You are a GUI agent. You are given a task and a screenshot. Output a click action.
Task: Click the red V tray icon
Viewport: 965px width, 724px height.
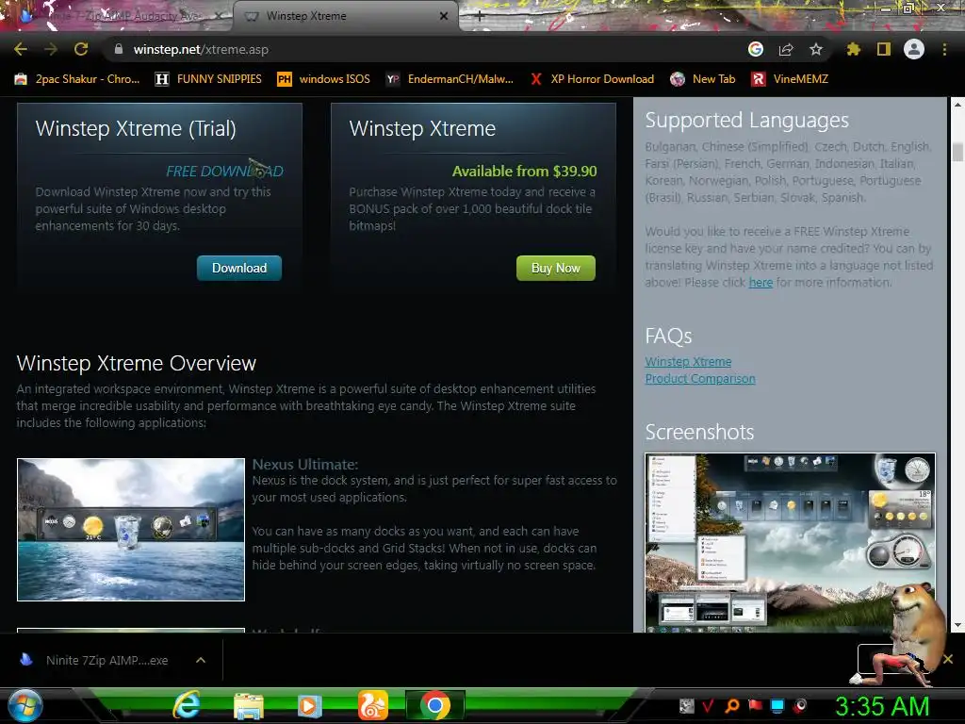click(709, 705)
